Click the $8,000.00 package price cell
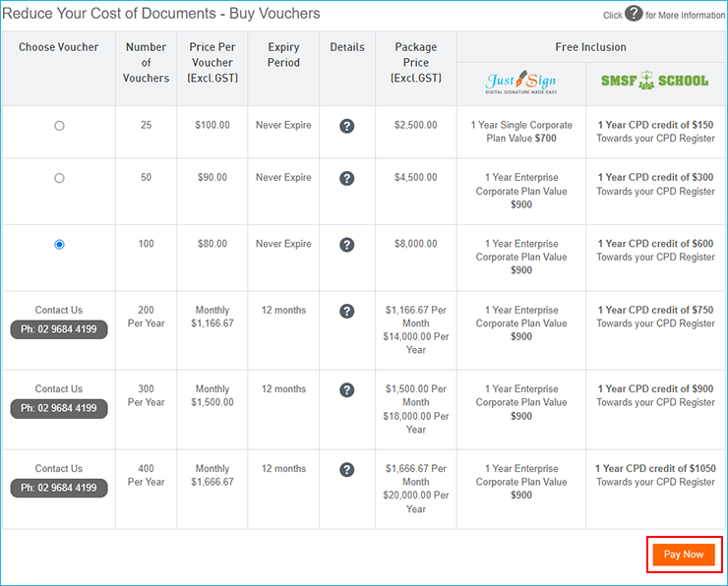The image size is (728, 586). coord(415,245)
